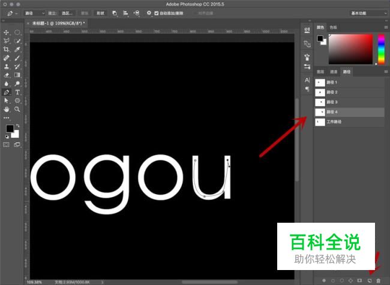Open the Paths panel flyout menu

[x=386, y=71]
